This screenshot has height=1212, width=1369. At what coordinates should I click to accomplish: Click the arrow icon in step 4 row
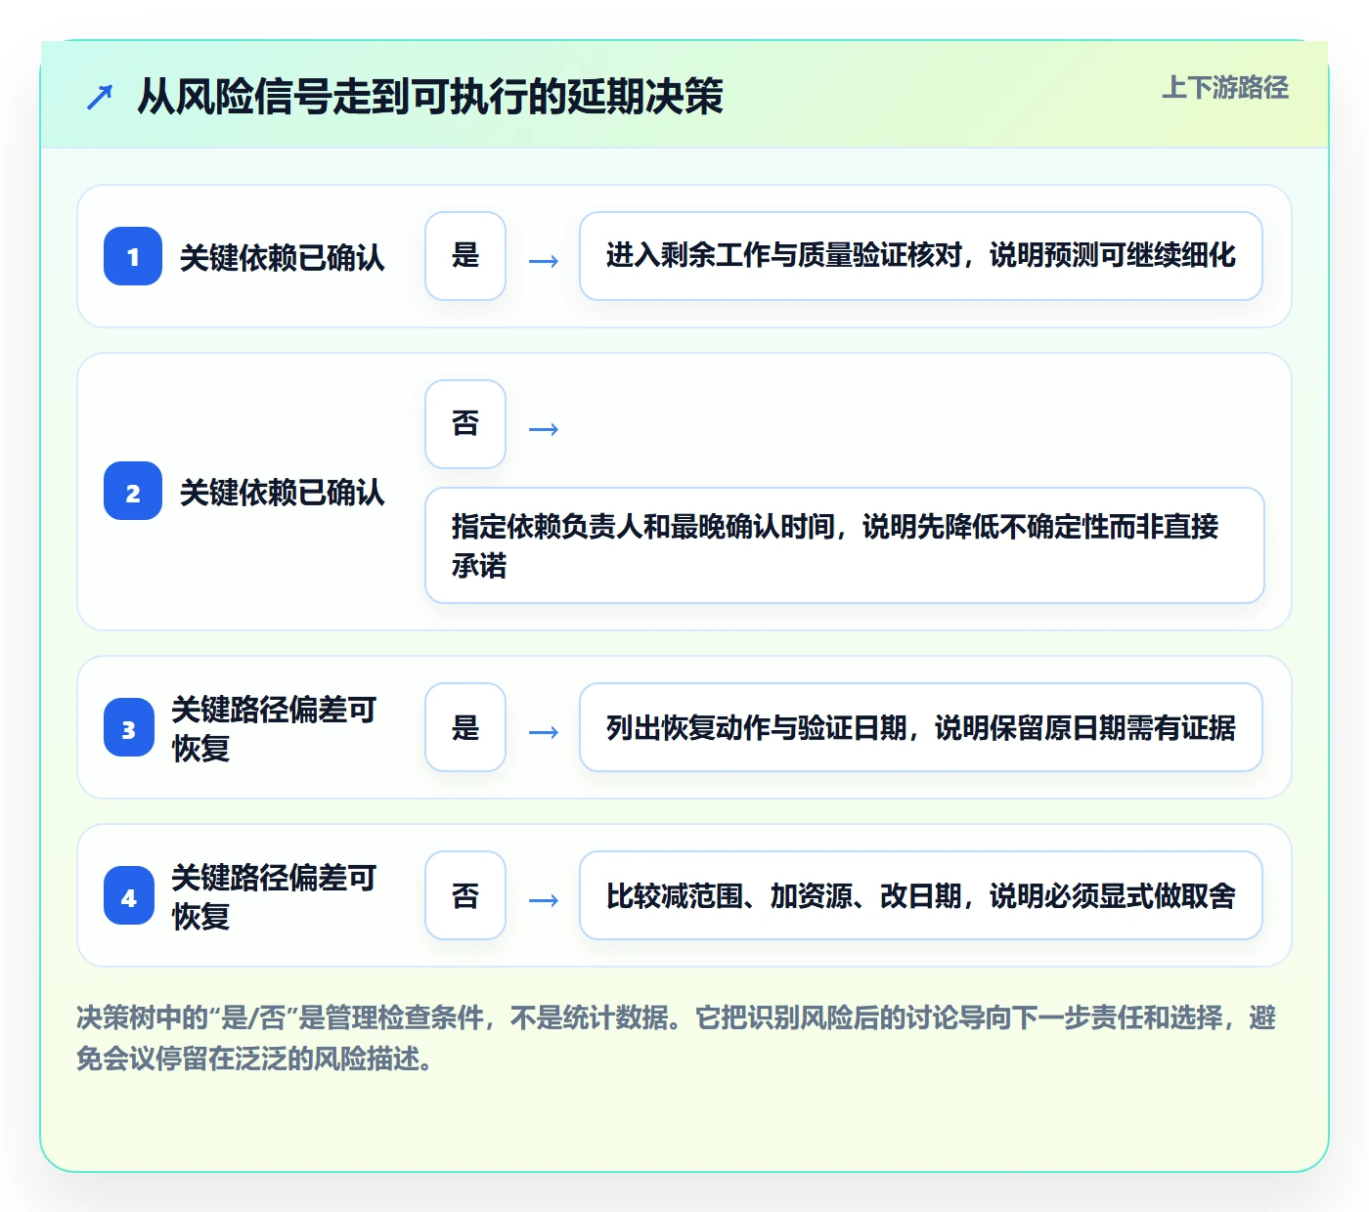coord(544,900)
